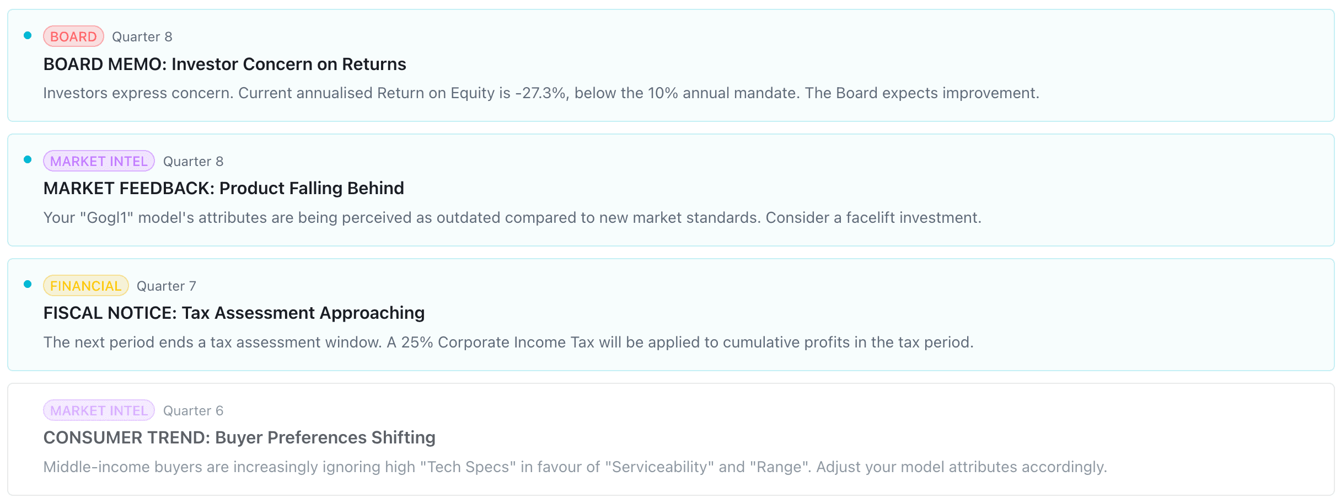
Task: Expand the FISCAL NOTICE notification card
Action: 670,314
